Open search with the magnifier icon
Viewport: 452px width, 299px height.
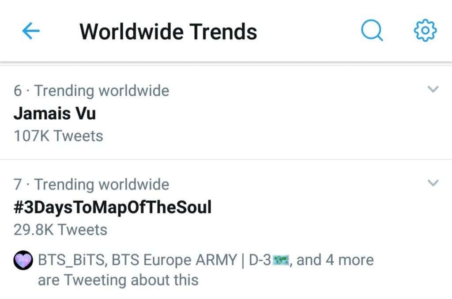(x=371, y=31)
